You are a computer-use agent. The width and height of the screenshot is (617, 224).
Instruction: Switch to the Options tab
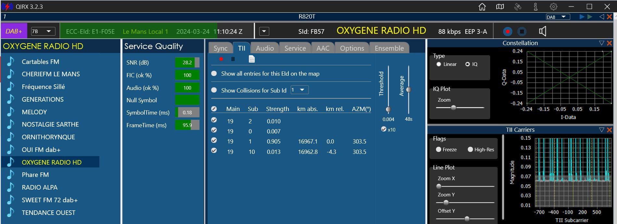tap(352, 48)
